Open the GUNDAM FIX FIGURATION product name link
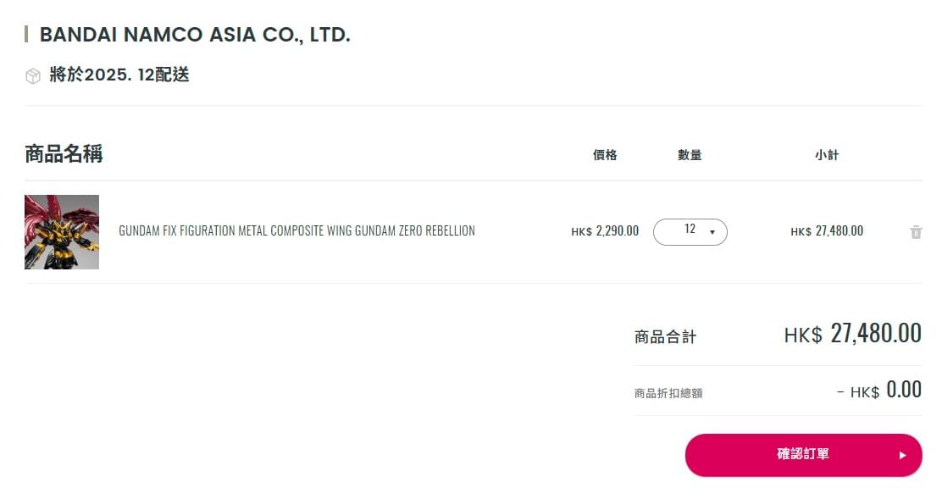This screenshot has width=942, height=499. pos(296,230)
